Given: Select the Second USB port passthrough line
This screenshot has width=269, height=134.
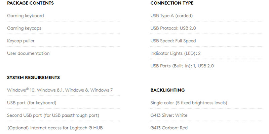Looking at the screenshot, I should [53, 115].
